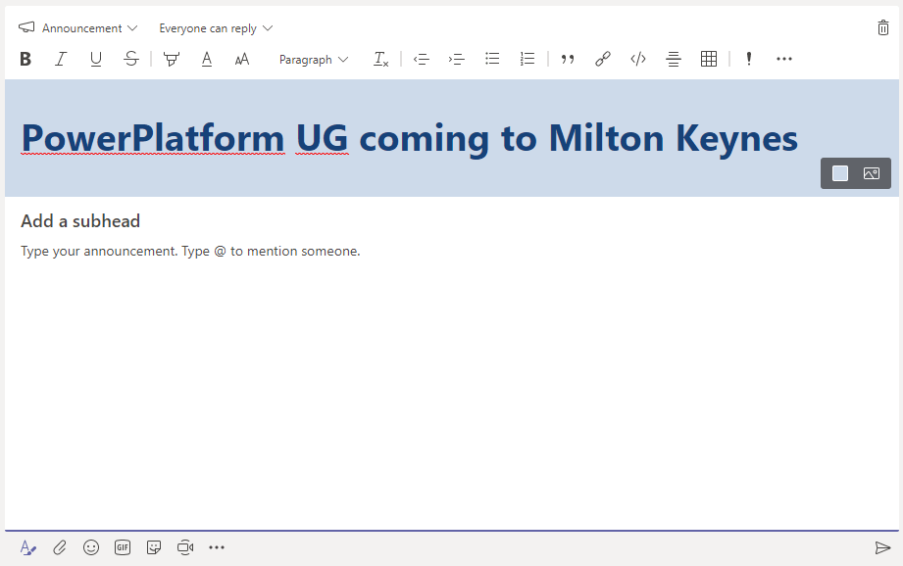This screenshot has height=566, width=903.
Task: Click the Add a subhead field
Action: (x=80, y=221)
